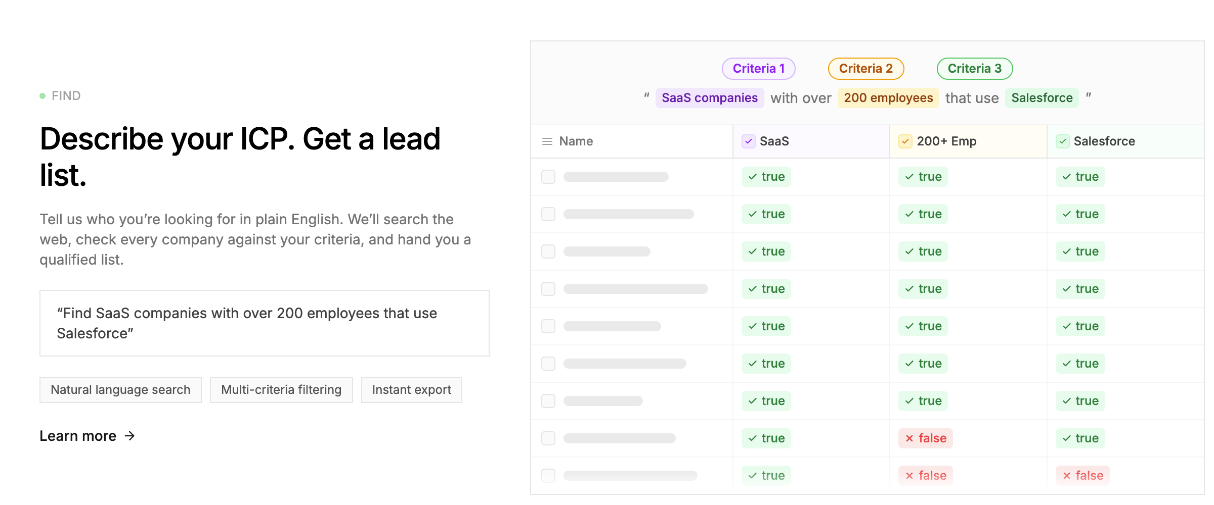
Task: Click into the Find SaaS companies query box
Action: coord(264,323)
